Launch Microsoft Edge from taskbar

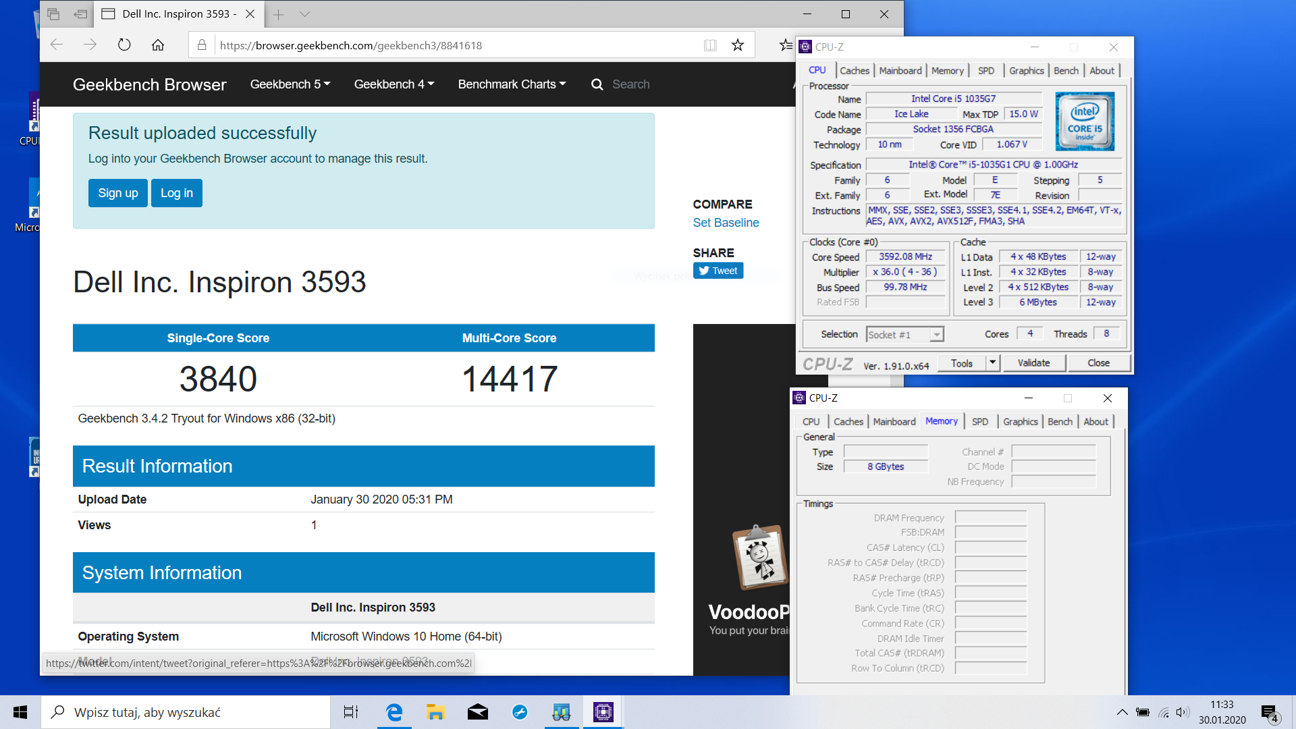click(394, 712)
